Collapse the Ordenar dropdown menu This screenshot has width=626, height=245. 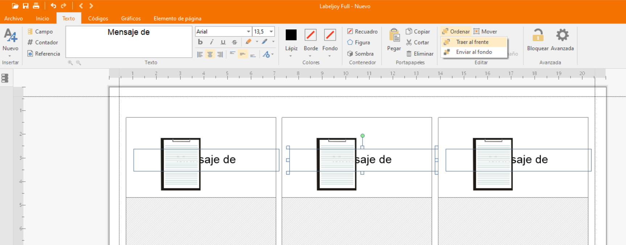pyautogui.click(x=456, y=31)
